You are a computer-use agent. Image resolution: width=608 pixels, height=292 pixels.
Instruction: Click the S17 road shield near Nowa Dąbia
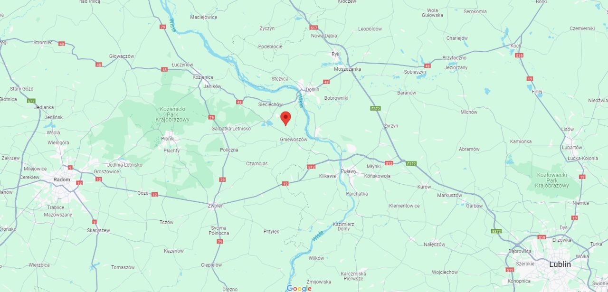313,28
